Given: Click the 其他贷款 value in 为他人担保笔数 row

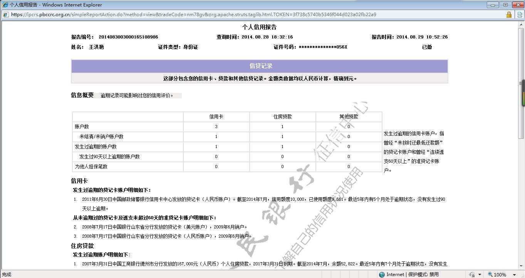Looking at the screenshot, I should click(x=349, y=167).
